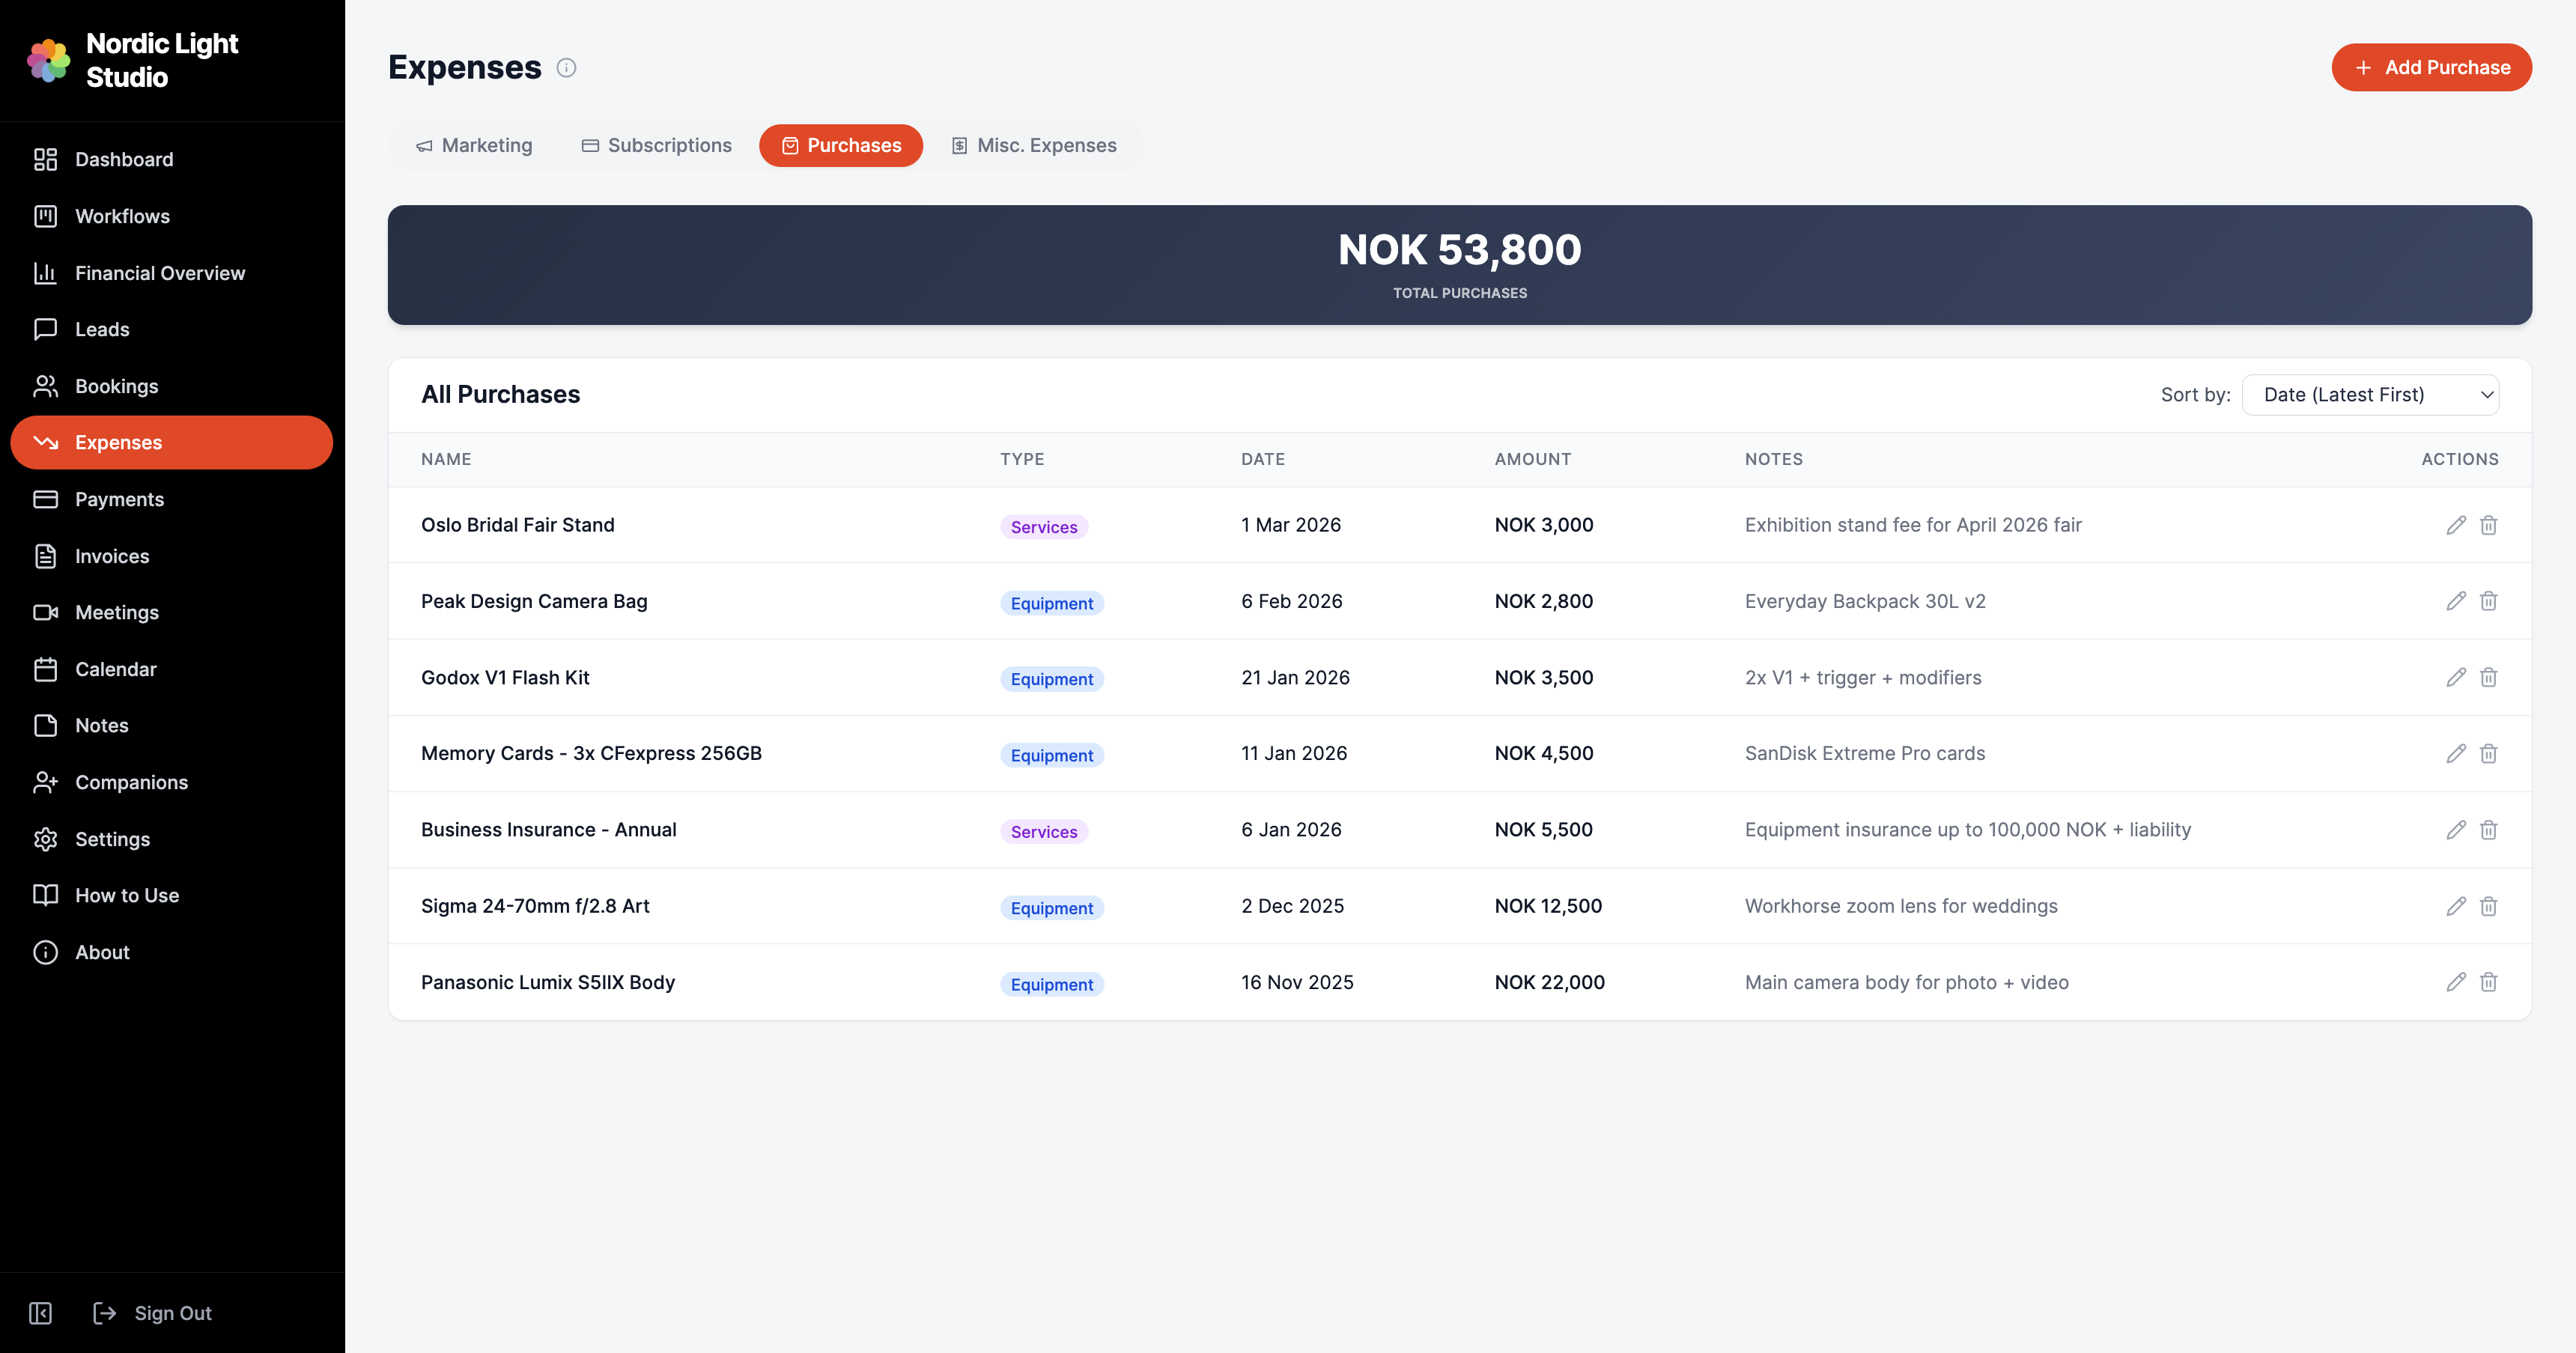2576x1353 pixels.
Task: Switch to the Subscriptions tab
Action: click(x=657, y=146)
